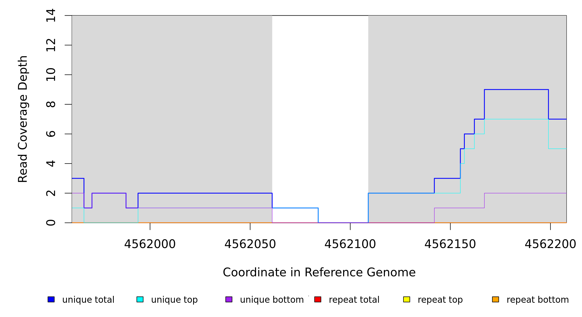Click the purple "unique bottom" legend swatch
This screenshot has height=317, width=582.
pyautogui.click(x=229, y=299)
